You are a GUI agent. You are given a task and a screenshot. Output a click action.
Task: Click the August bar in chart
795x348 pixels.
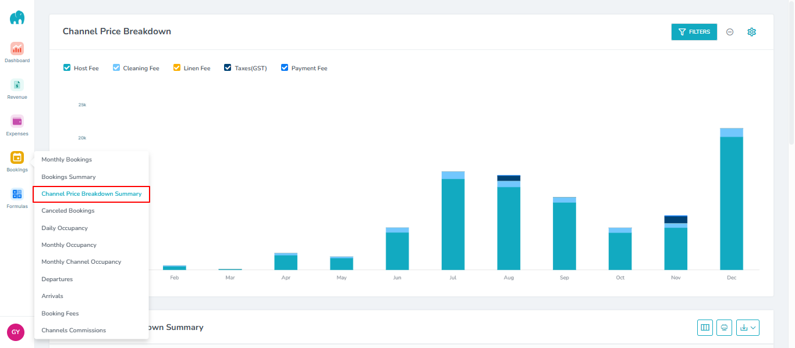point(509,223)
